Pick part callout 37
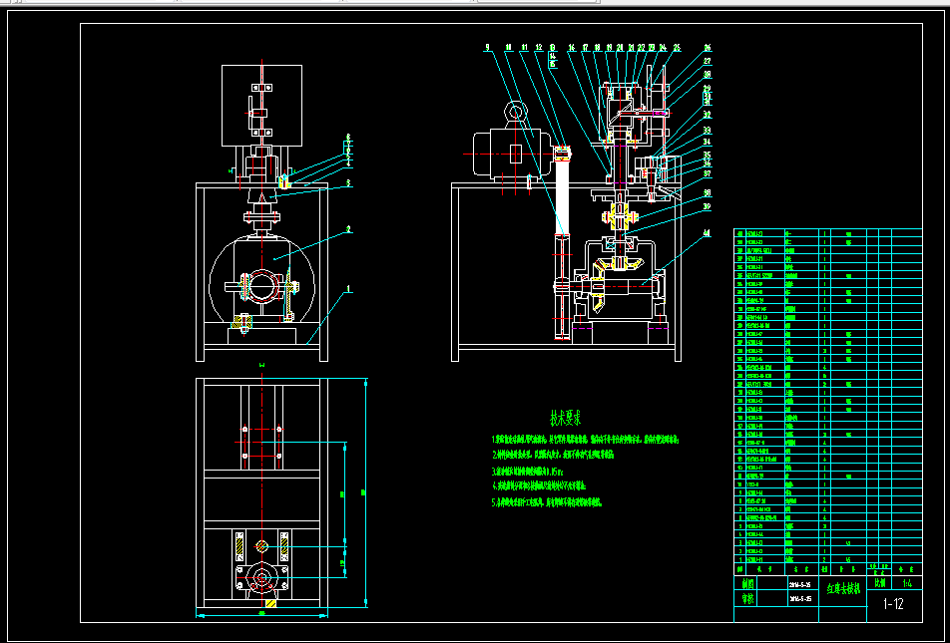This screenshot has width=950, height=643. point(708,174)
